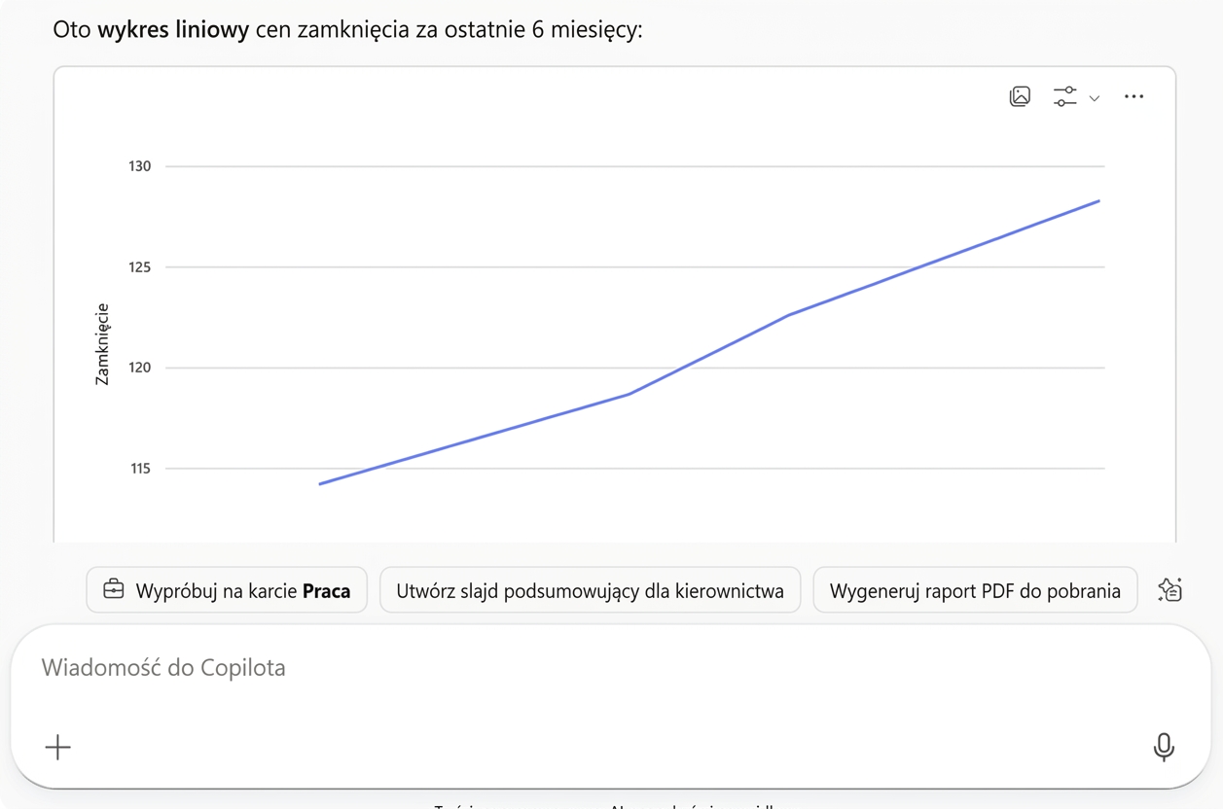1223x809 pixels.
Task: Expand the chart options dropdown chevron
Action: [x=1095, y=98]
